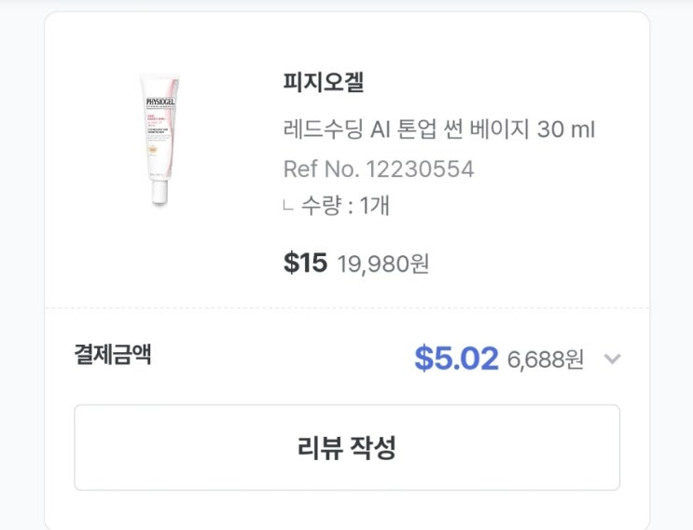This screenshot has height=530, width=693.
Task: Open the Physiogel product thumbnail image
Action: (162, 138)
